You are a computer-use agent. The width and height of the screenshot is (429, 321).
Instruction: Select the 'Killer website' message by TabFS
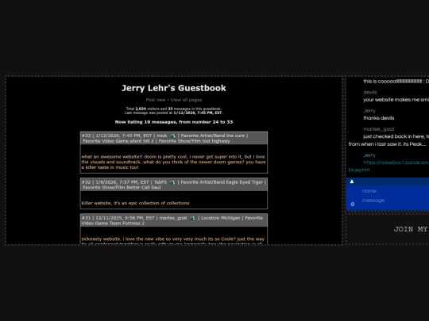(135, 203)
